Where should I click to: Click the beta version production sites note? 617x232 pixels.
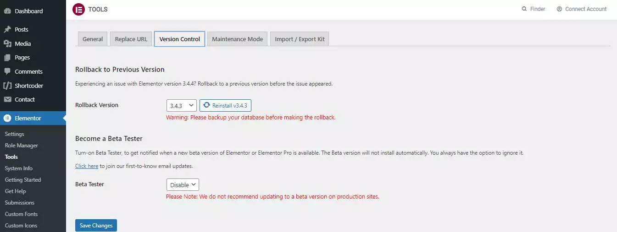[272, 197]
